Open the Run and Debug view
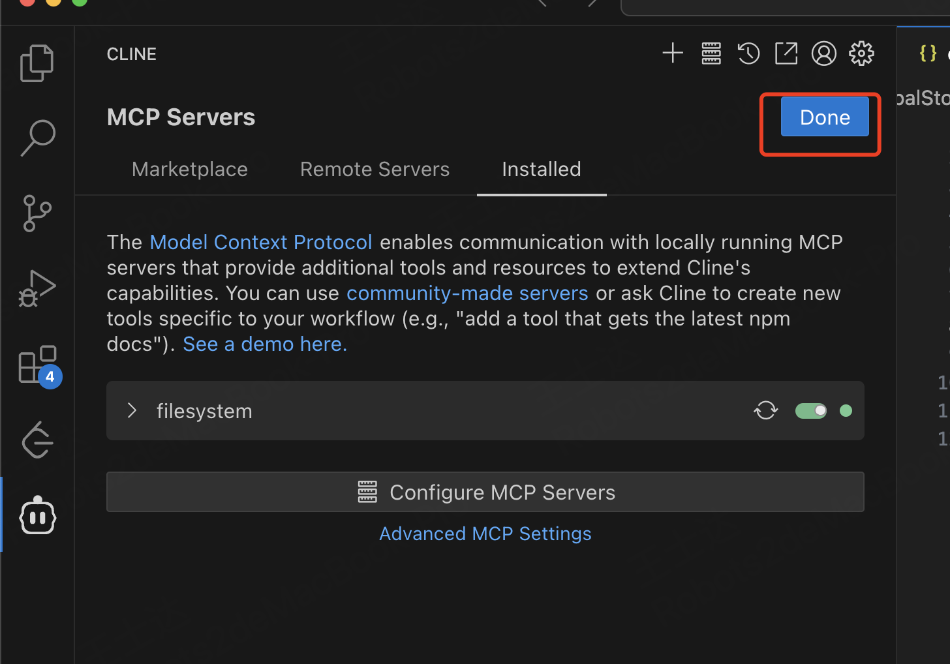 click(37, 288)
